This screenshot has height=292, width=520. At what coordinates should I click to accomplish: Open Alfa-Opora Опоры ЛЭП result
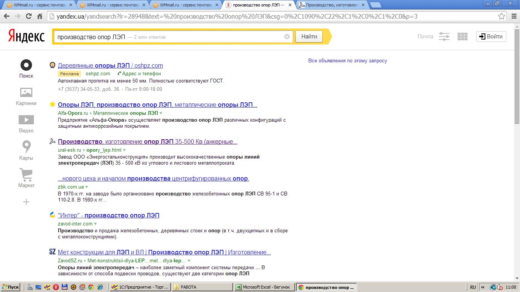[158, 105]
